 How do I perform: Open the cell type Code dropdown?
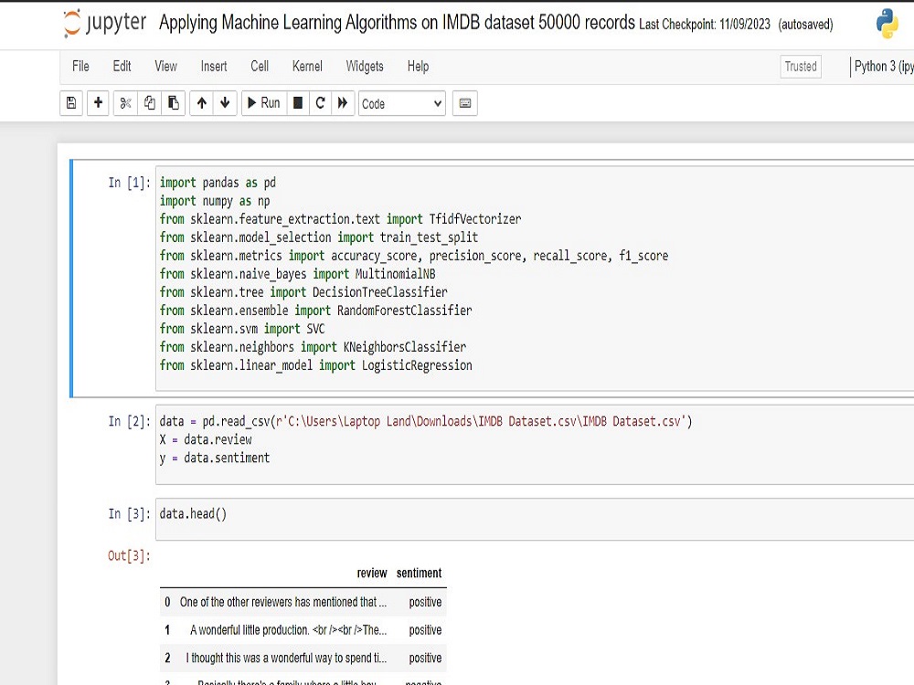(401, 104)
